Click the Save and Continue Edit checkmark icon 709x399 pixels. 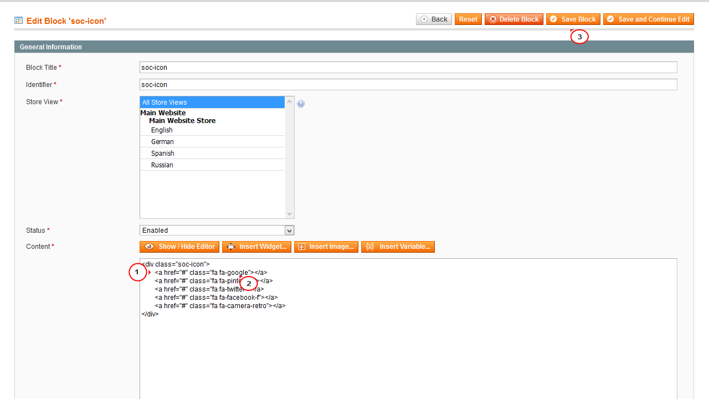coord(610,18)
